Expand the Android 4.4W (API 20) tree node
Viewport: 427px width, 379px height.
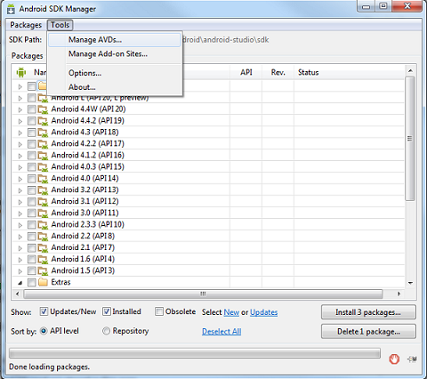(20, 109)
